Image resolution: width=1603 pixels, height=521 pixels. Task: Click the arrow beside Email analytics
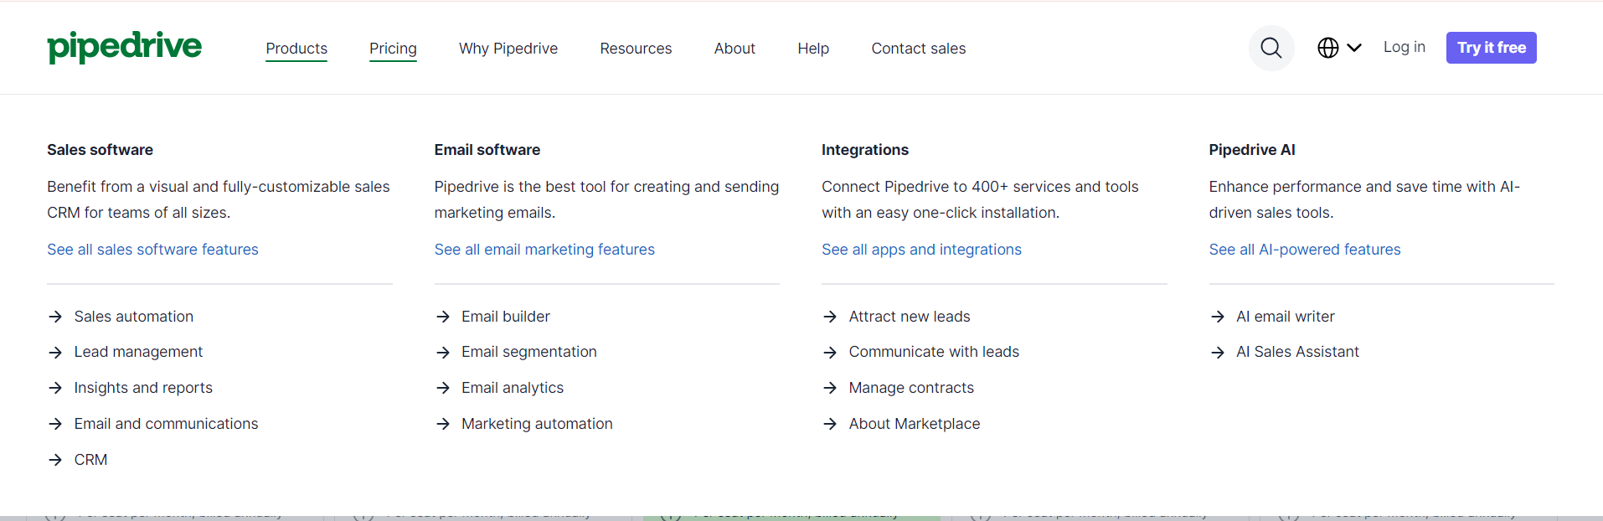click(x=443, y=388)
